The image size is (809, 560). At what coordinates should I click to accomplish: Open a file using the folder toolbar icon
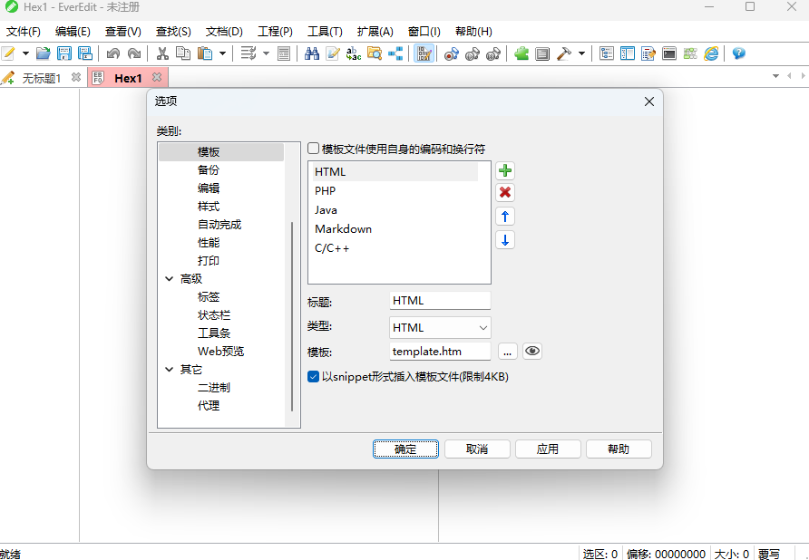44,53
